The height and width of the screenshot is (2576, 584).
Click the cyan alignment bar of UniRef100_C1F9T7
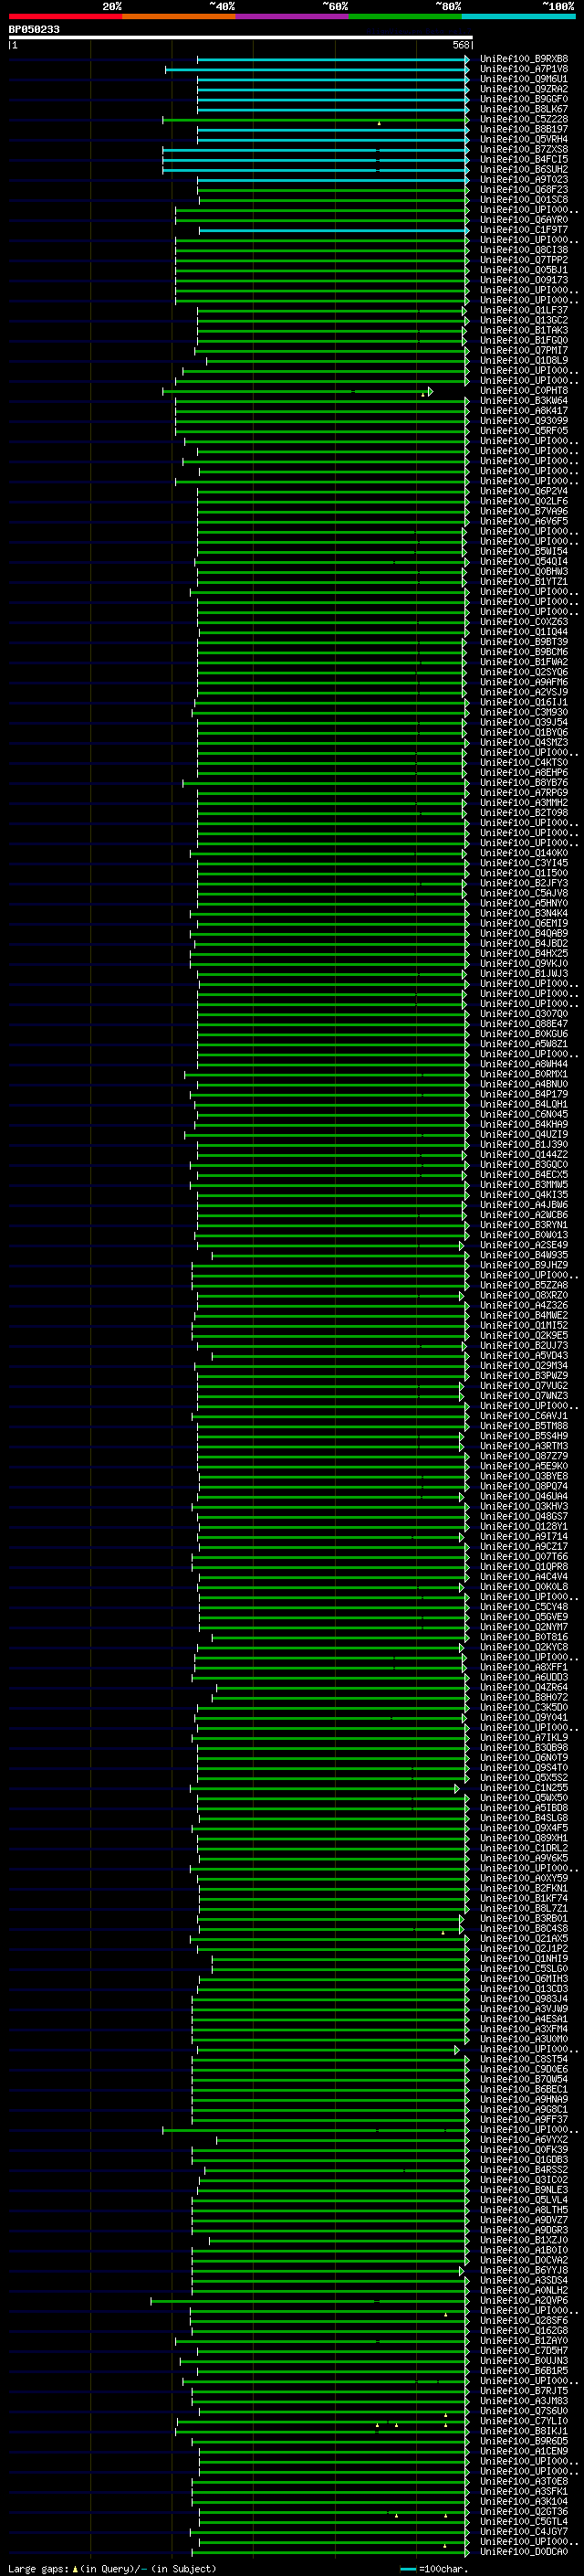click(x=333, y=230)
